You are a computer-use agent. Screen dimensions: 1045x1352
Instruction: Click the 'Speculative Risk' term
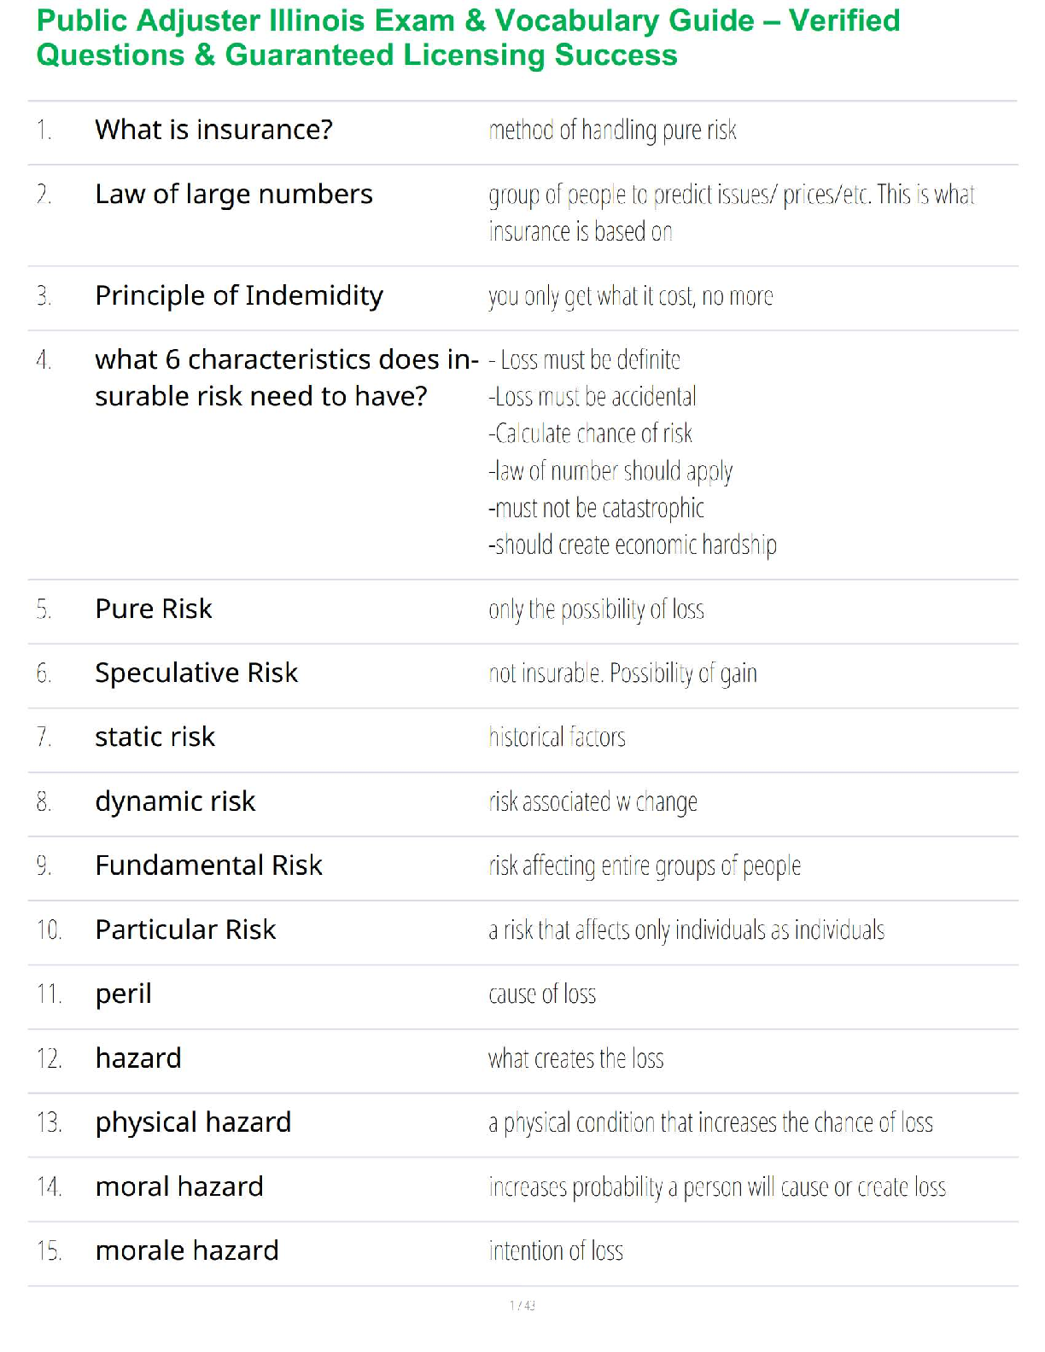click(196, 673)
